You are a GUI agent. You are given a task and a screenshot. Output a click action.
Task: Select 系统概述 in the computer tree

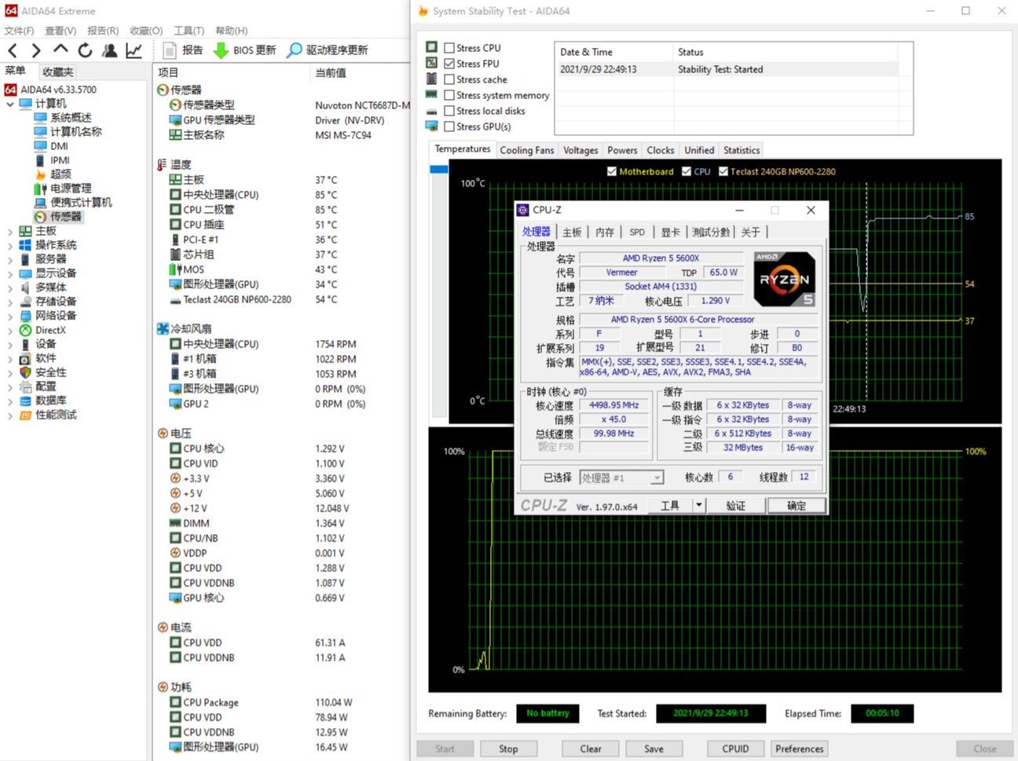(x=63, y=117)
